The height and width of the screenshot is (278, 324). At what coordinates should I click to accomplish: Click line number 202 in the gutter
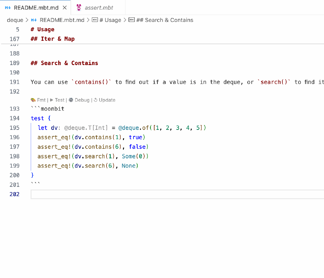click(x=14, y=194)
